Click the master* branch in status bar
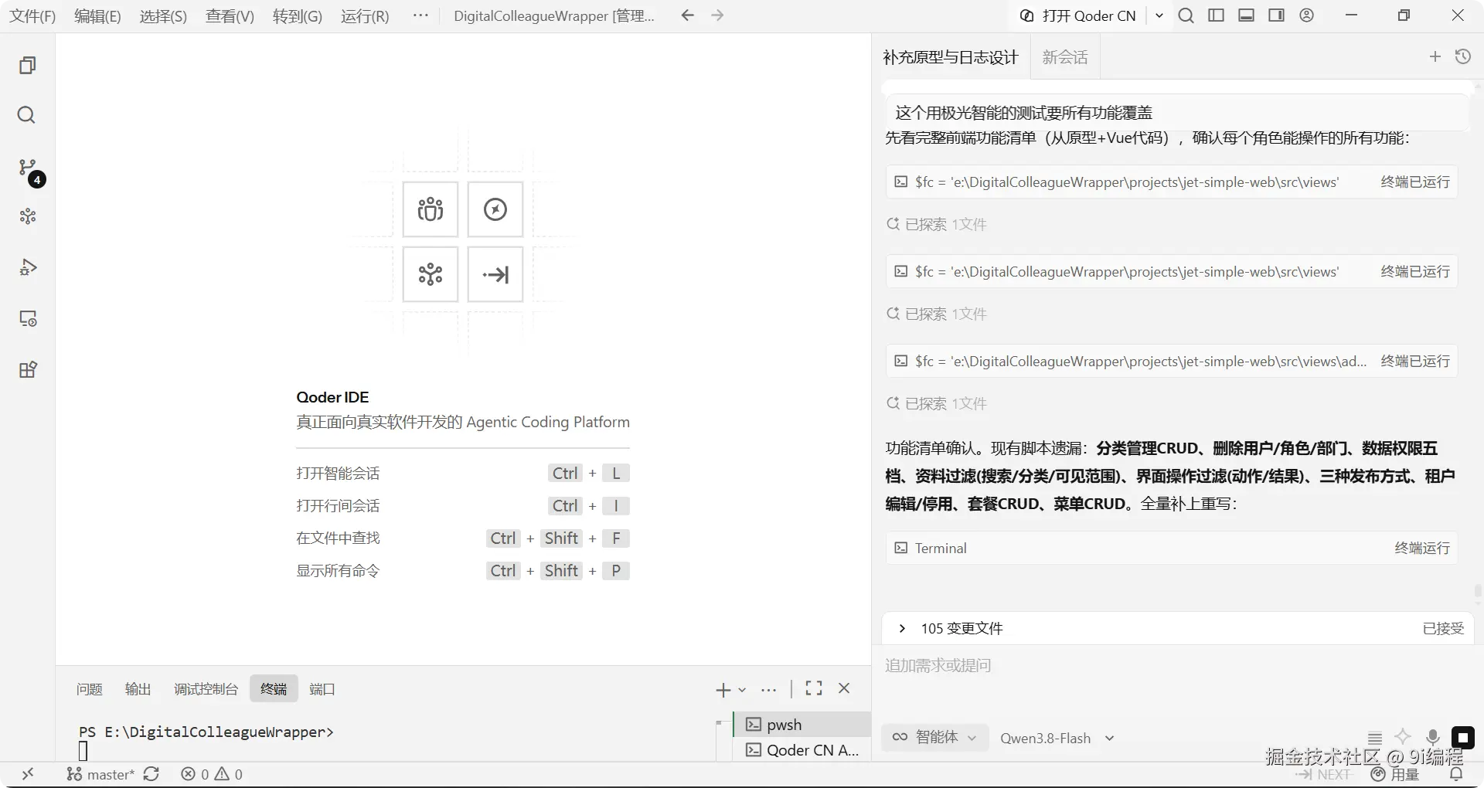 (100, 774)
